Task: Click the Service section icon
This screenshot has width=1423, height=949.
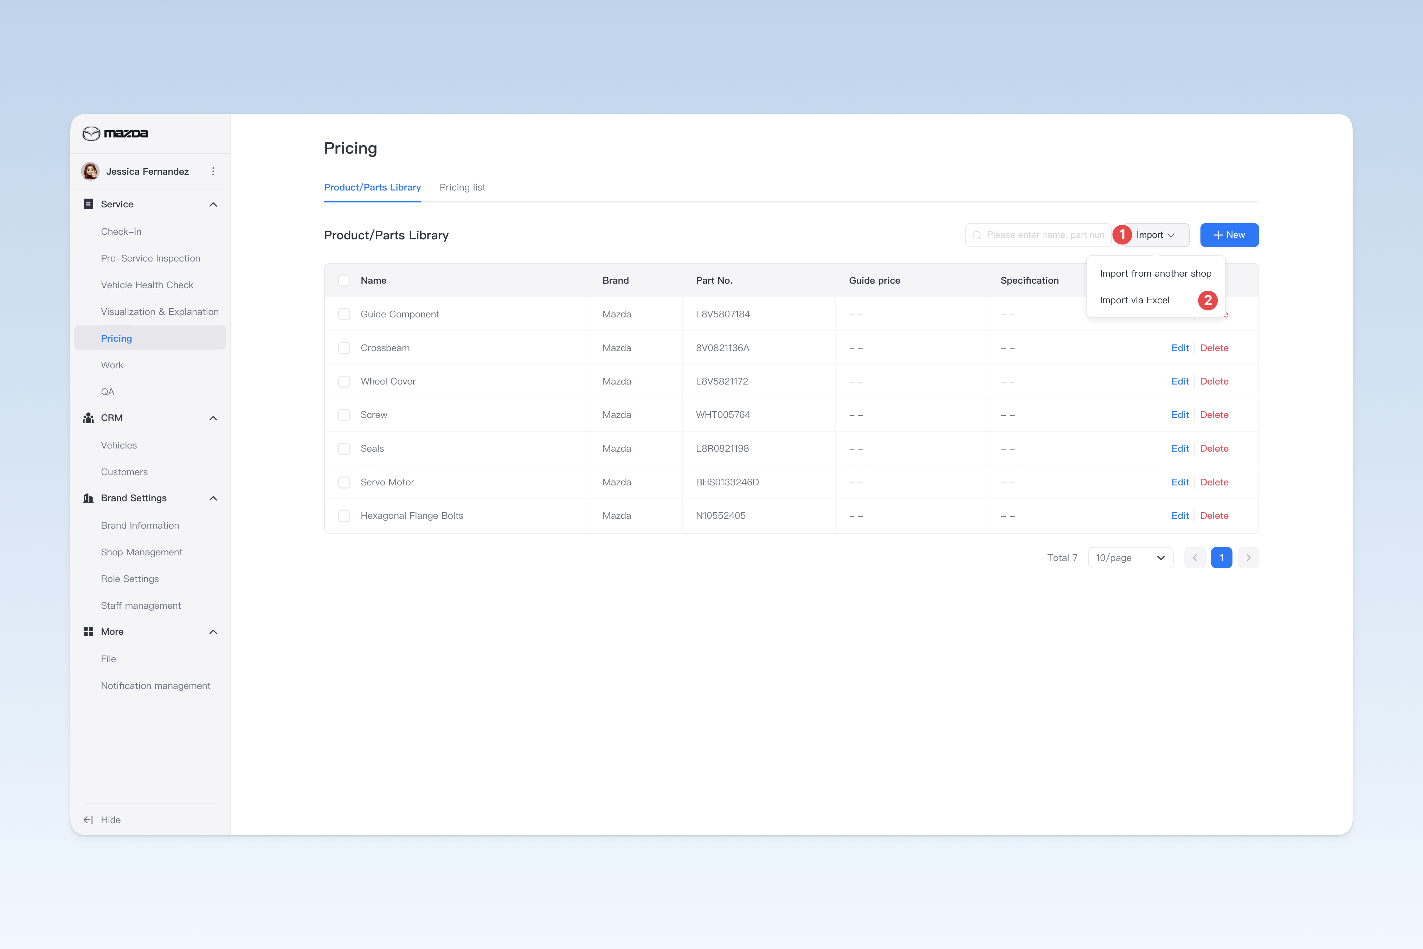Action: (88, 204)
